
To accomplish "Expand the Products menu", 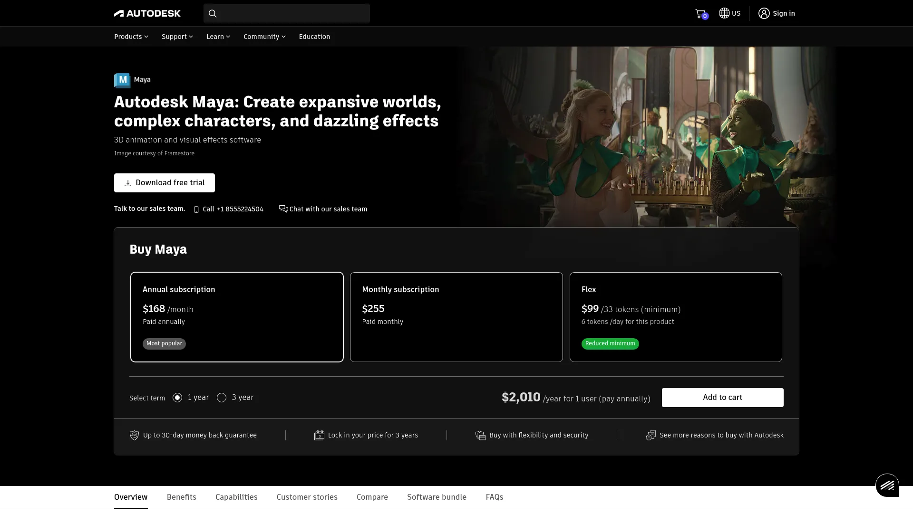I will click(x=131, y=37).
